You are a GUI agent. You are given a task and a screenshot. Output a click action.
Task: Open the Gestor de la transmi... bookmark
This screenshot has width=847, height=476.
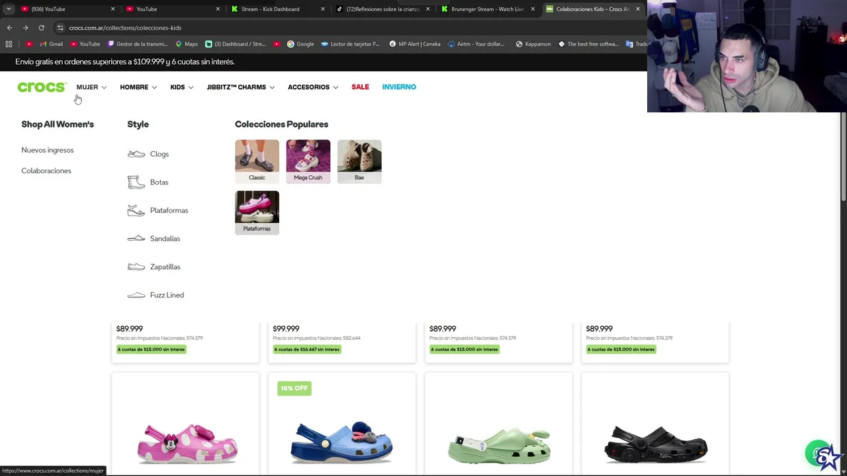point(138,44)
